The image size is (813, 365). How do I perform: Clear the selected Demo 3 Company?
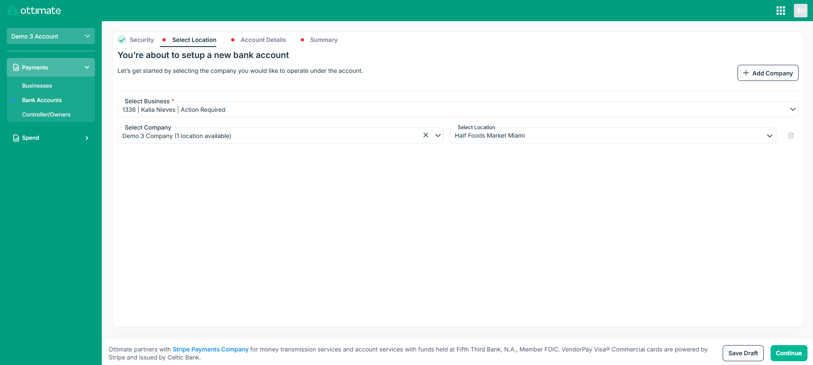point(426,135)
